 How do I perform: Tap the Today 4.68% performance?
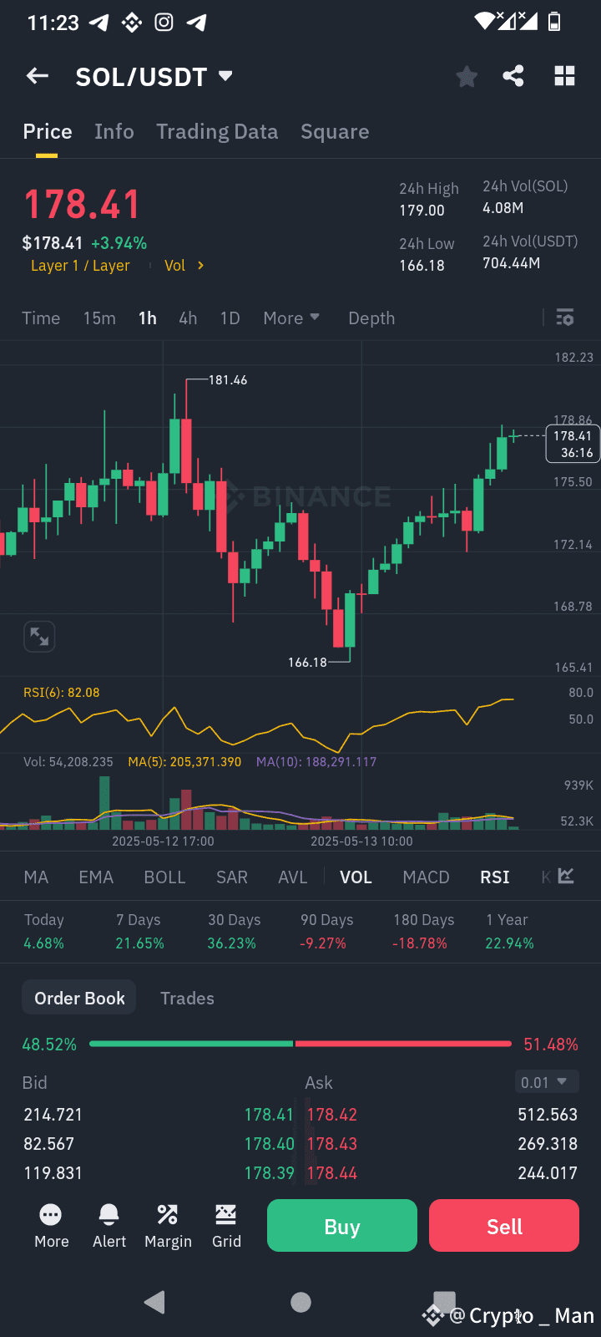coord(44,932)
